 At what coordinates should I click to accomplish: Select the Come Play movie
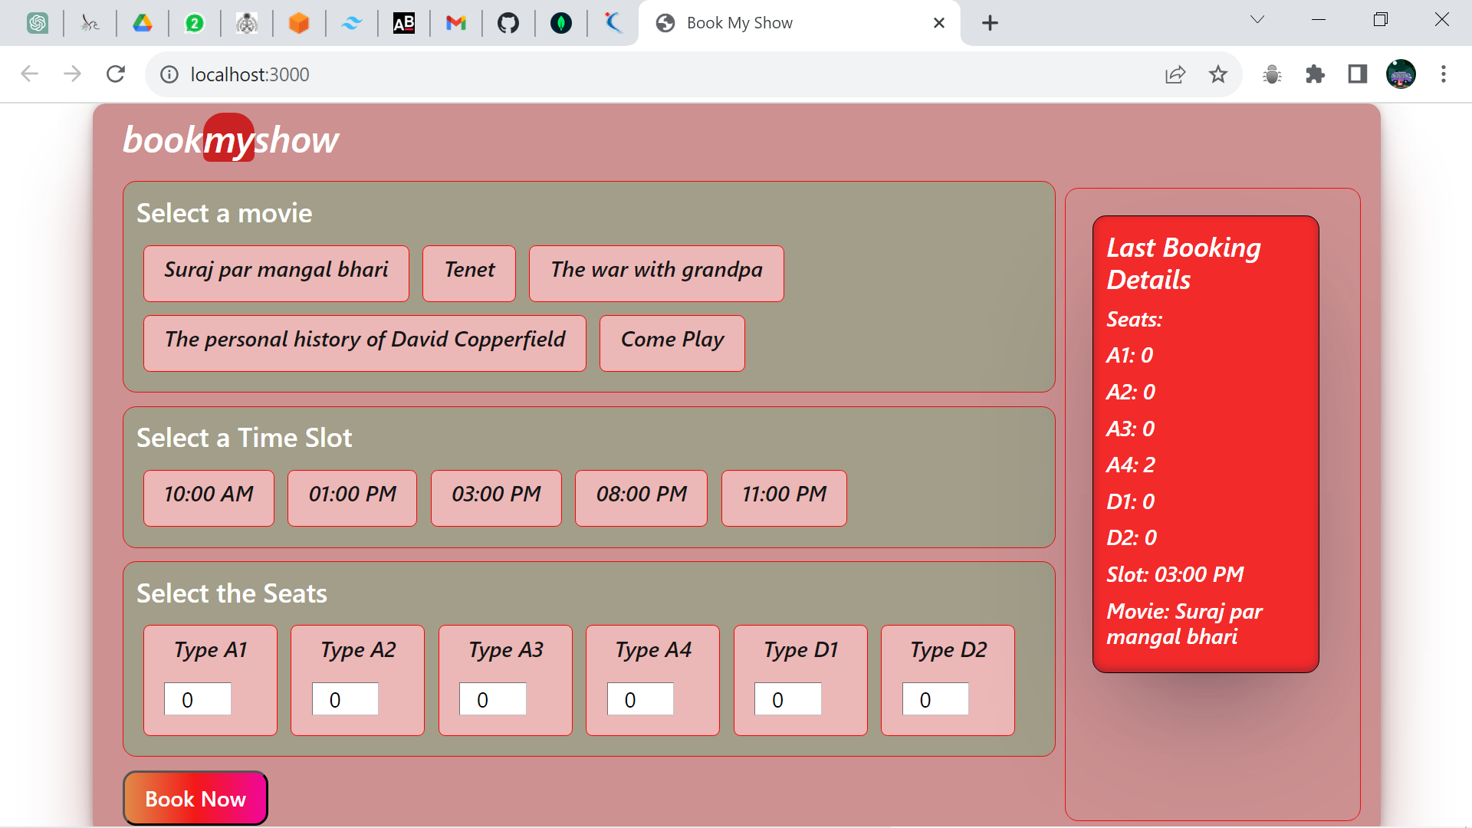(672, 343)
